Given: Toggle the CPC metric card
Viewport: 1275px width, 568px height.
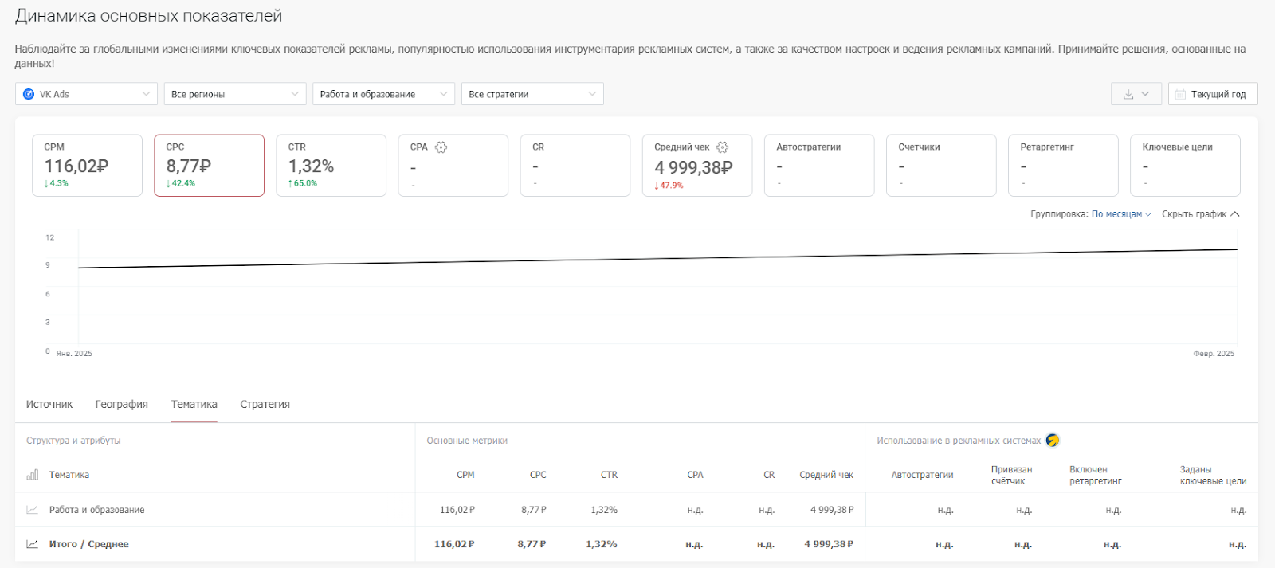Looking at the screenshot, I should [209, 165].
